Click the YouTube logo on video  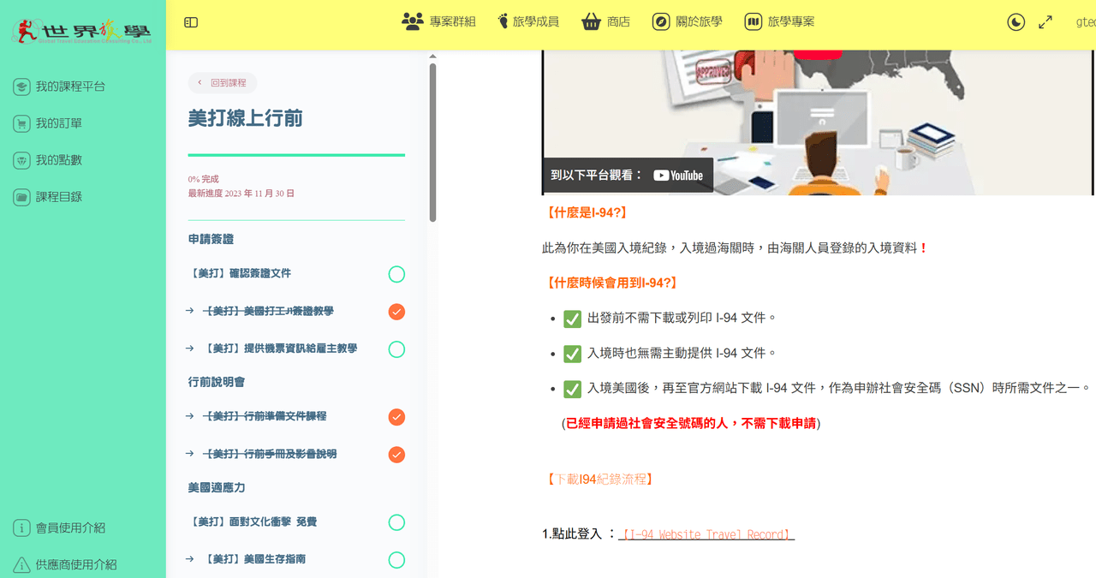pos(678,176)
